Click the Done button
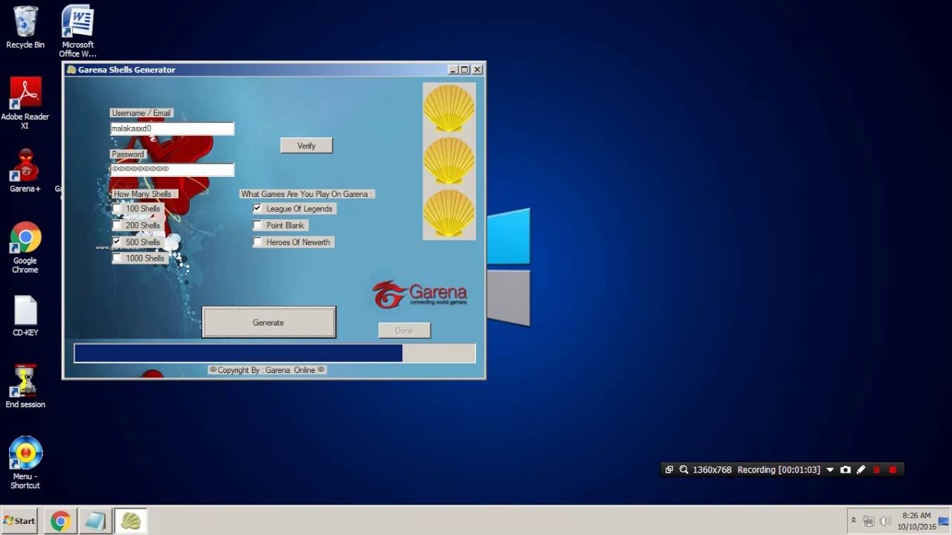Image resolution: width=952 pixels, height=535 pixels. 404,331
